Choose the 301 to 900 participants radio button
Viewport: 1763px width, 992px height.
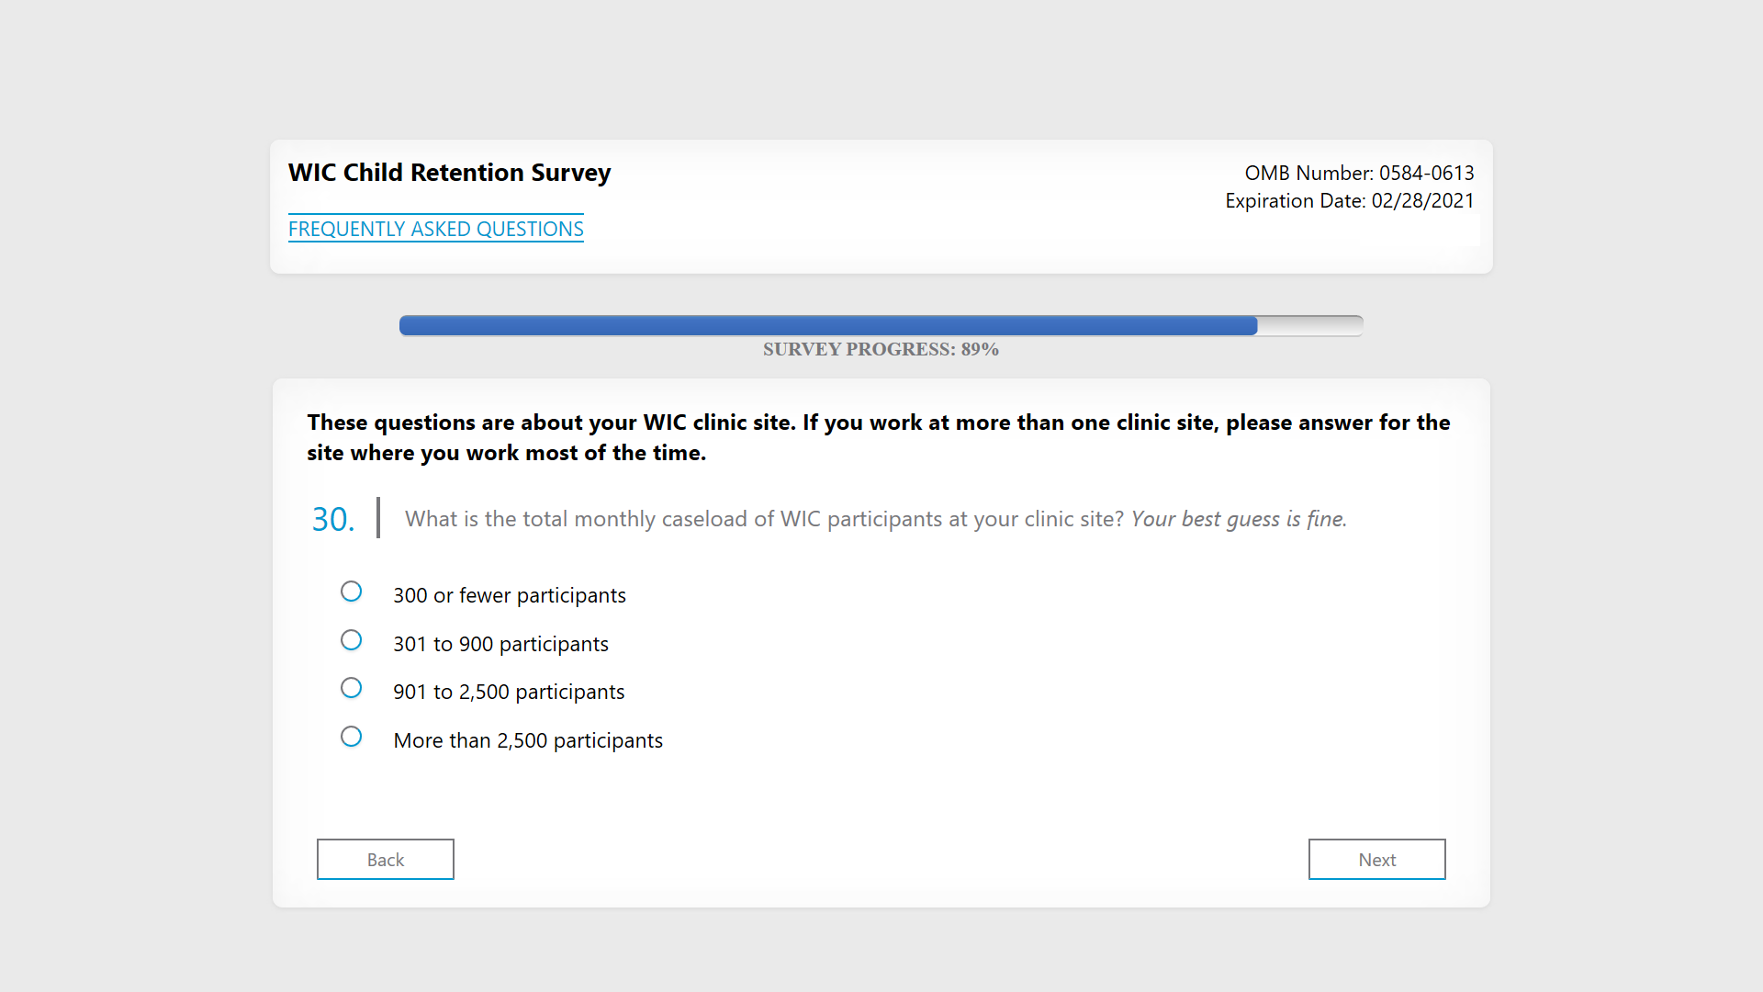pos(351,640)
